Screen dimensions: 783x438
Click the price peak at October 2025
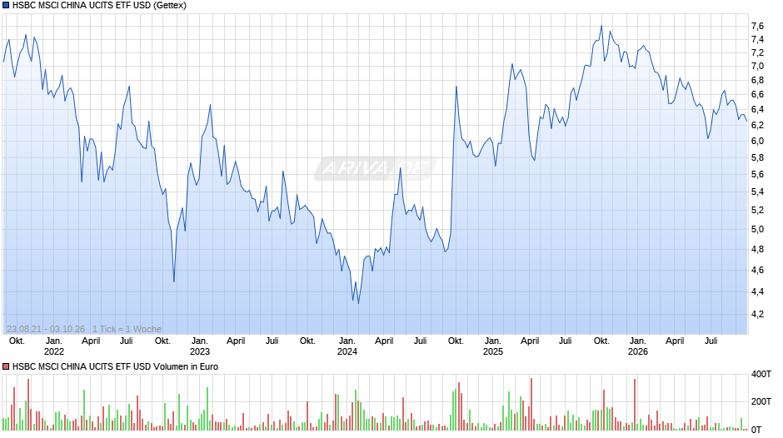601,26
